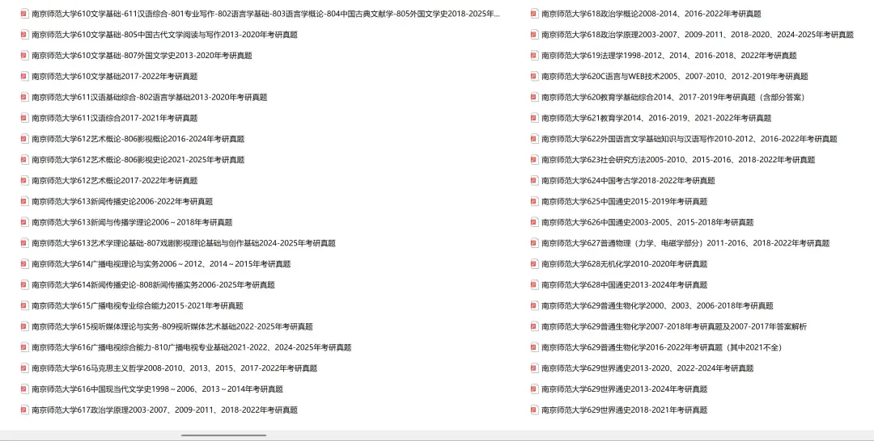Click PDF icon beside 614广播电视理论与实务 file

[x=24, y=264]
